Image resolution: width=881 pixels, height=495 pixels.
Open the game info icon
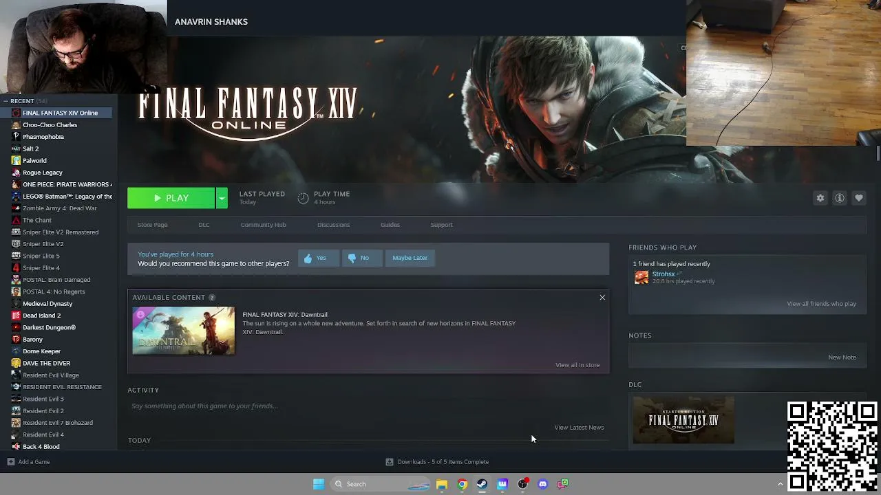pyautogui.click(x=840, y=198)
